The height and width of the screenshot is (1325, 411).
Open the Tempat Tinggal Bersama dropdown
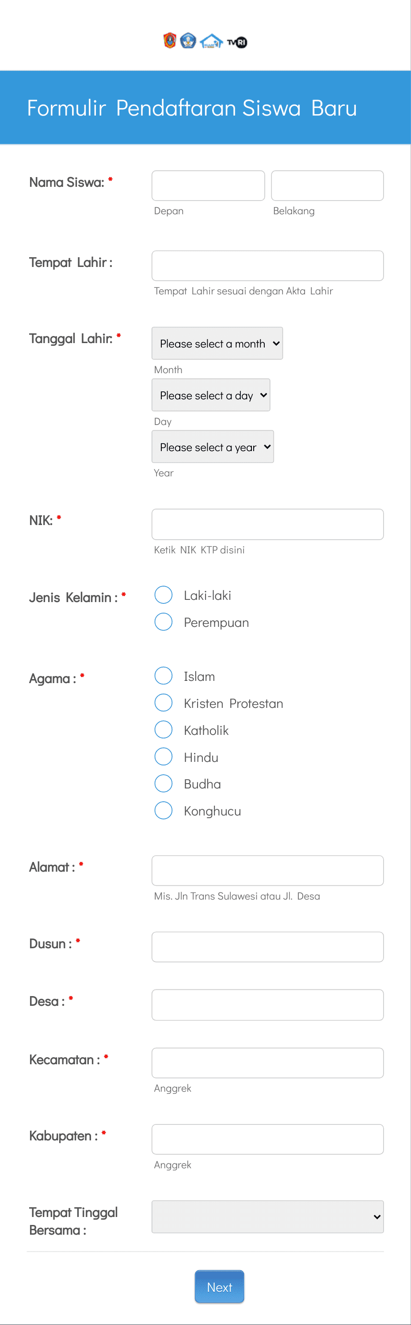point(267,1217)
